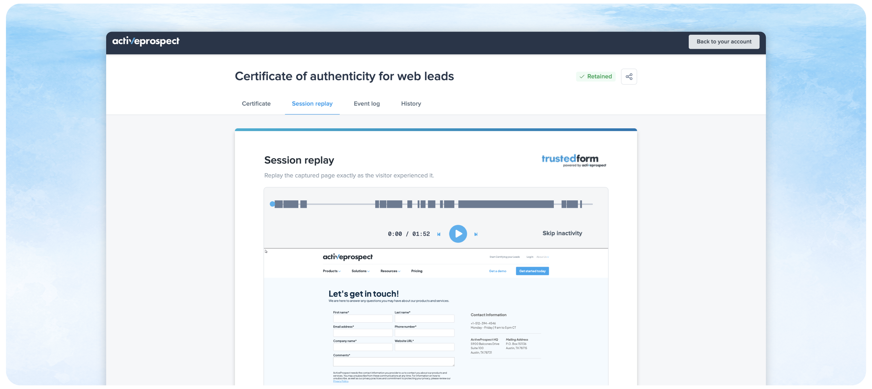Click the Retained status badge
Image resolution: width=872 pixels, height=389 pixels.
[596, 76]
